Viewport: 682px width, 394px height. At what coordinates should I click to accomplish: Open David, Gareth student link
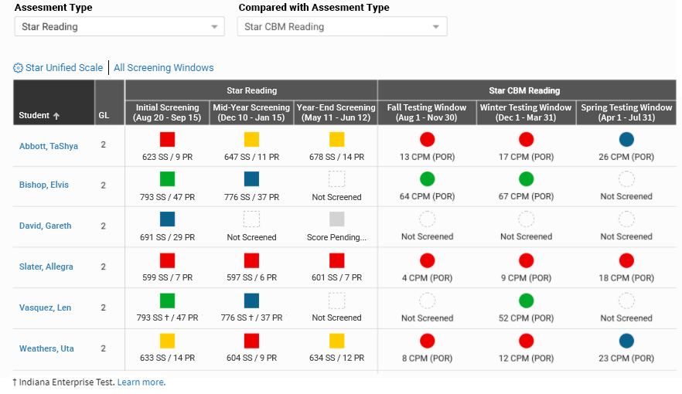[45, 226]
